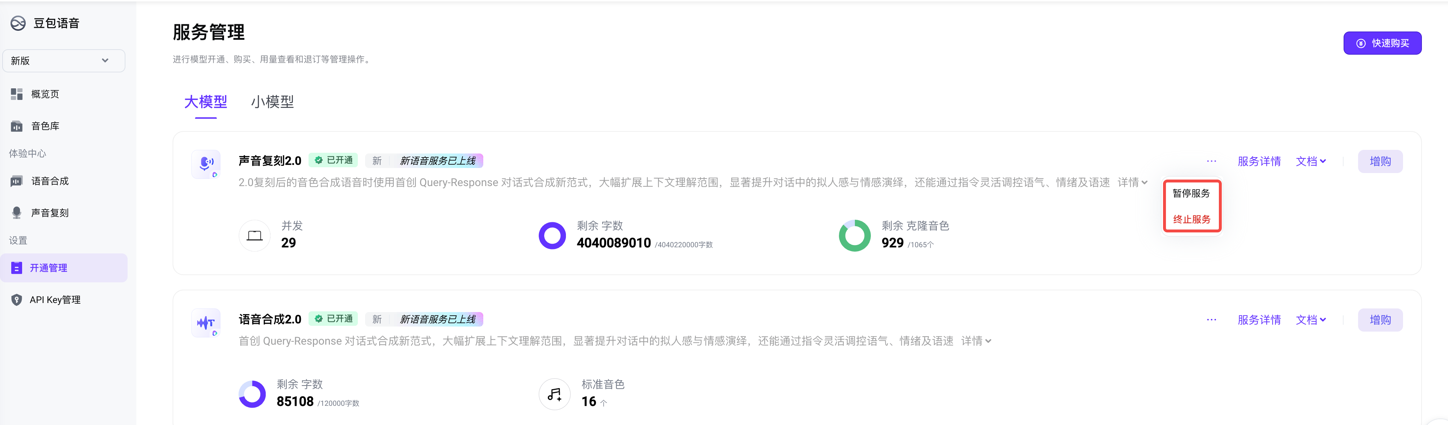Open the more options dots for 语音合成2.0
The height and width of the screenshot is (425, 1448).
1211,320
